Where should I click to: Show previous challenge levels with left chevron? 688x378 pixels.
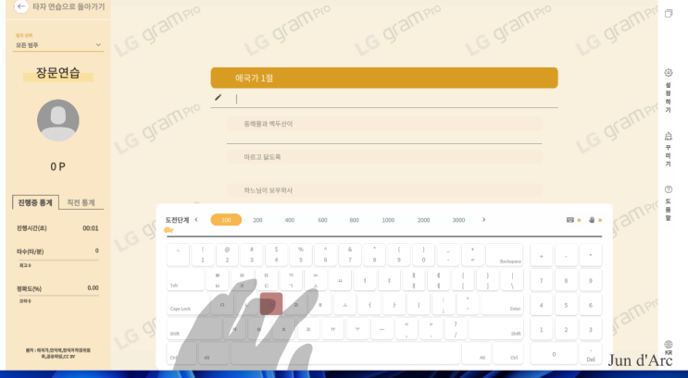(196, 220)
